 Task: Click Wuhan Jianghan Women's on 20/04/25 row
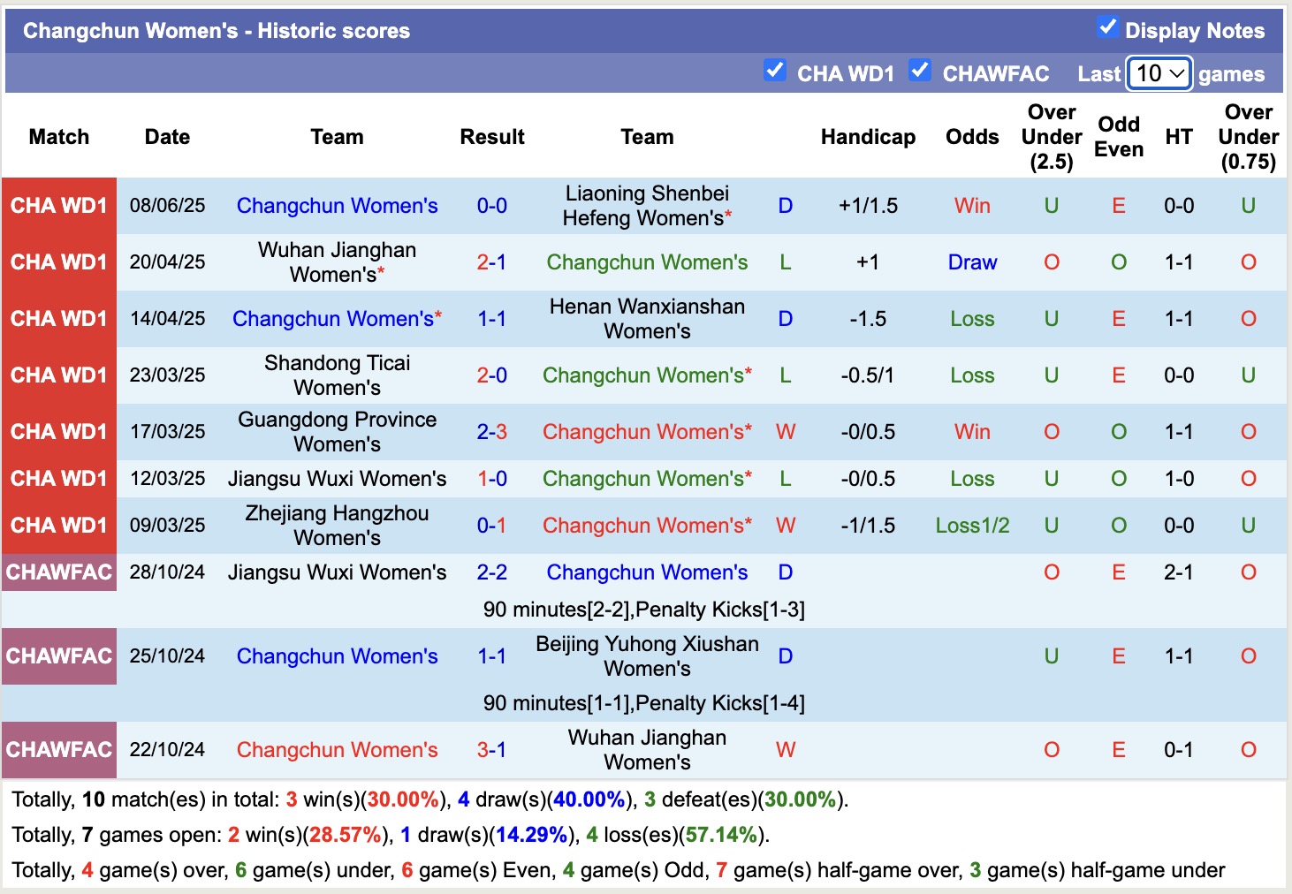coord(337,261)
